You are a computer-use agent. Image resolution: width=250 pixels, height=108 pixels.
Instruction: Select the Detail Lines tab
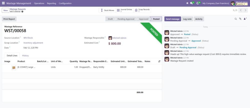[x=12, y=55]
